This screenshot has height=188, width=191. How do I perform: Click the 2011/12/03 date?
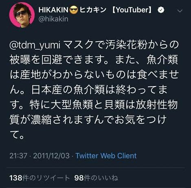pyautogui.click(x=51, y=156)
